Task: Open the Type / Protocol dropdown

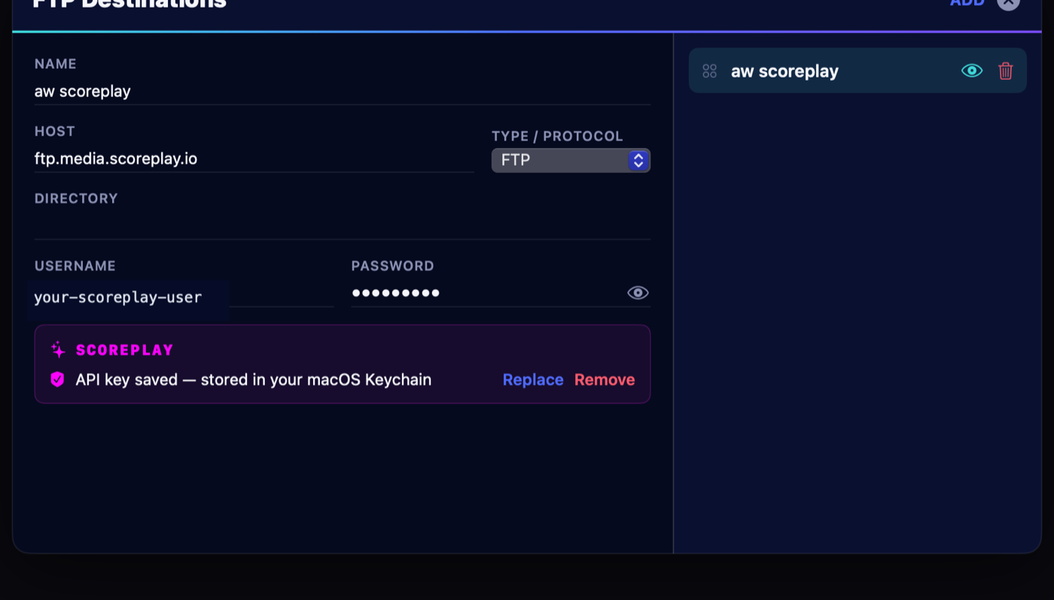Action: click(571, 160)
